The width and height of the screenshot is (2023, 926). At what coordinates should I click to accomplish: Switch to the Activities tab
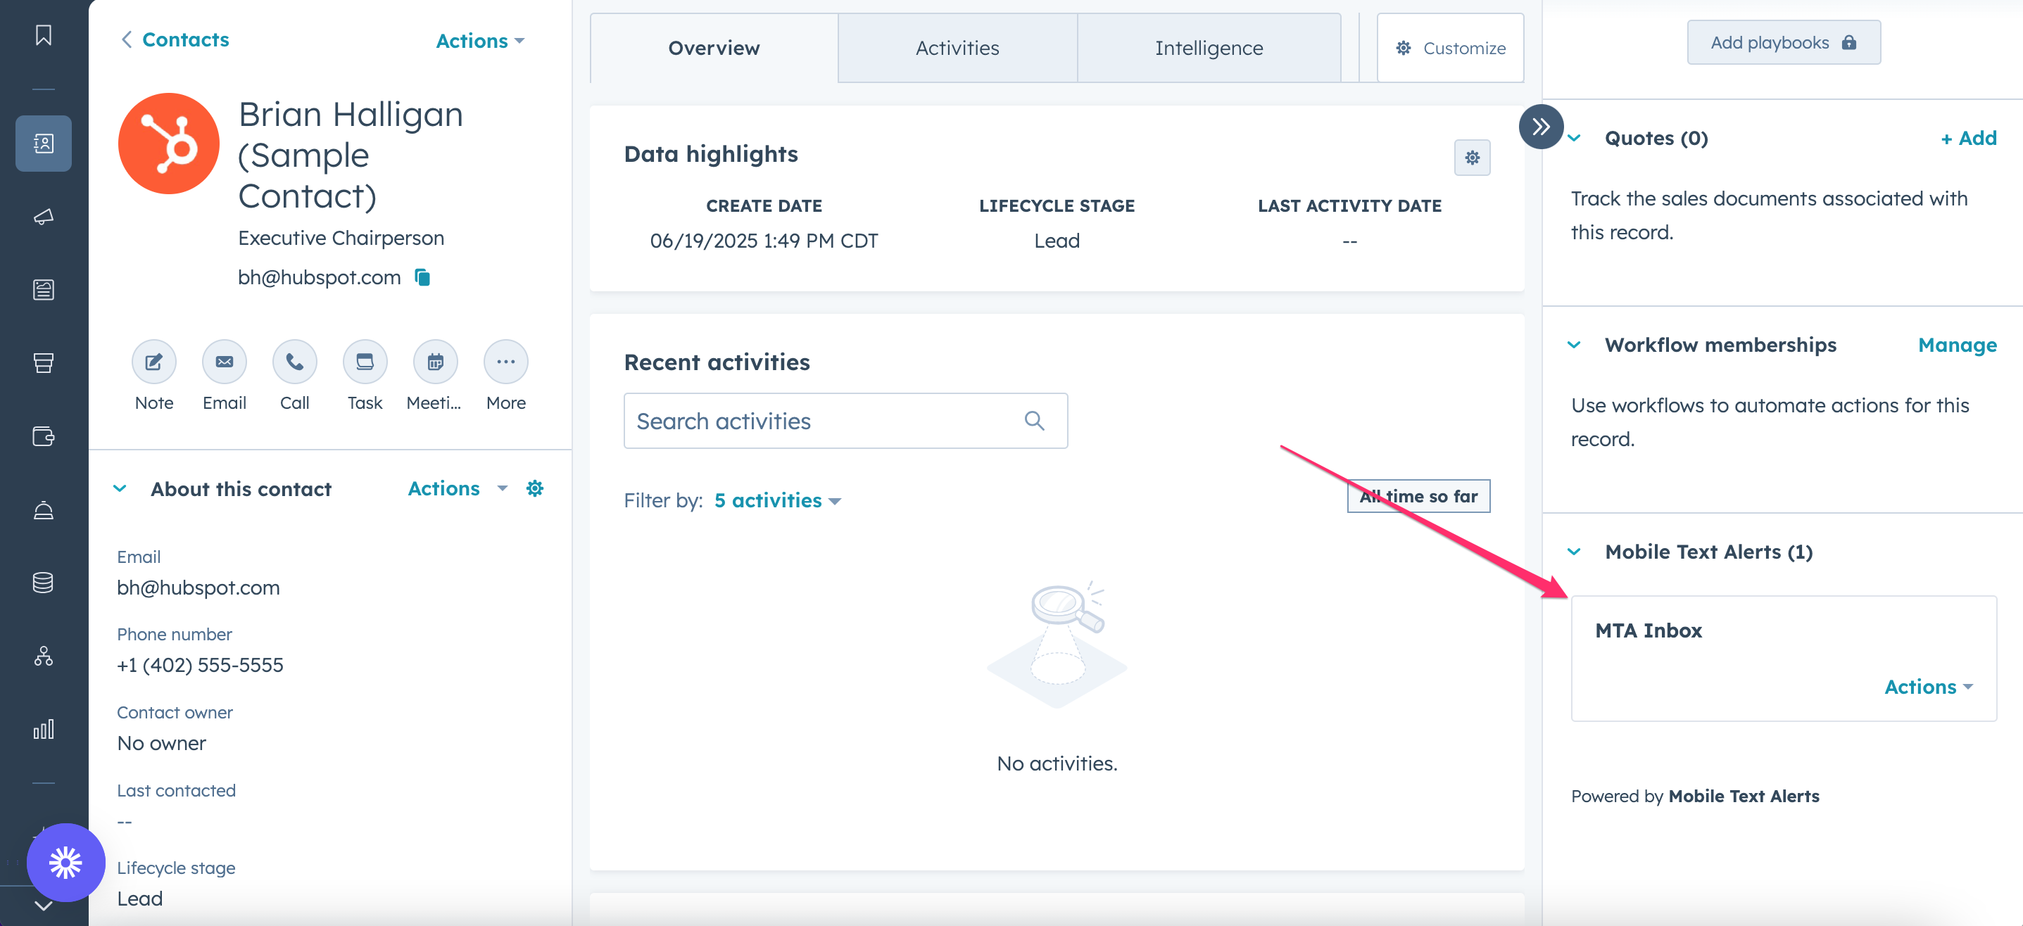[957, 48]
